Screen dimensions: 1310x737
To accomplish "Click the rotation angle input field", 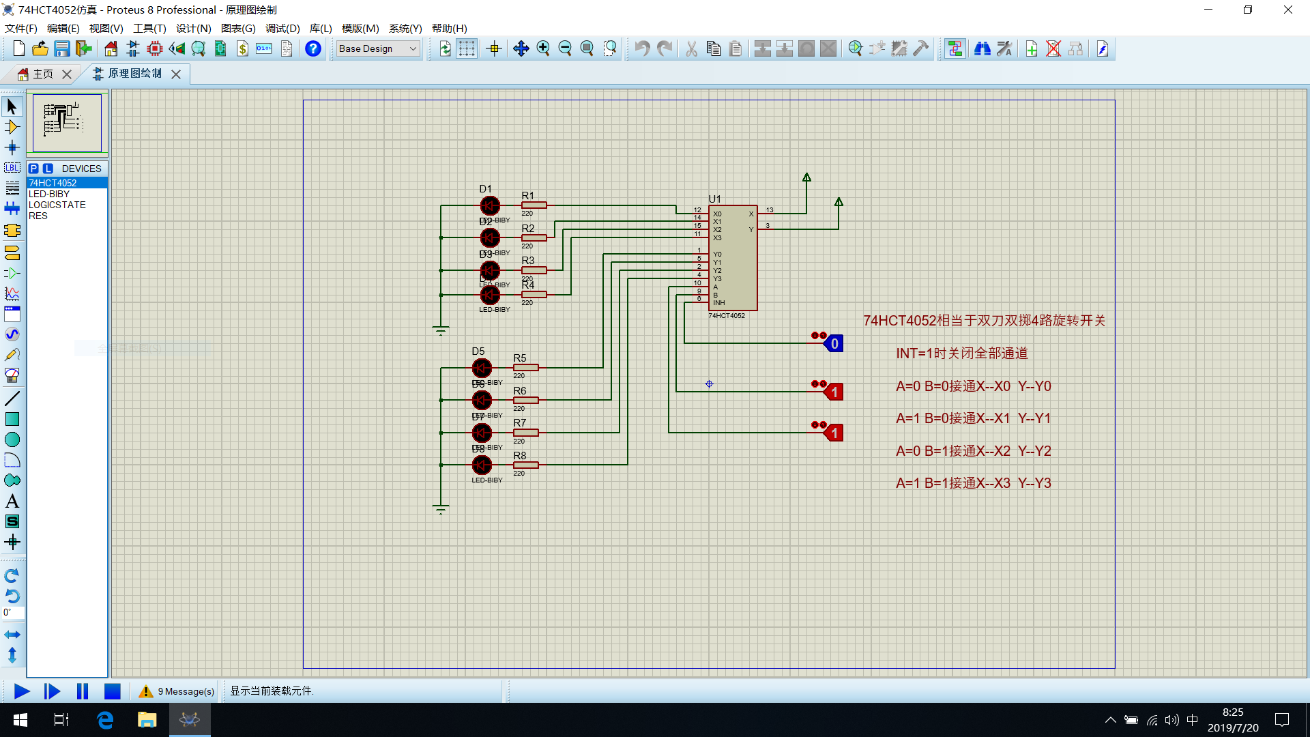I will coord(13,613).
